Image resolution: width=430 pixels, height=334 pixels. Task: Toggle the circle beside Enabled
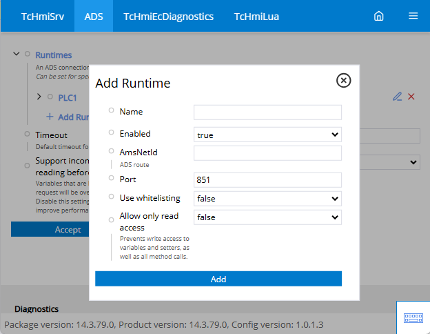[111, 132]
